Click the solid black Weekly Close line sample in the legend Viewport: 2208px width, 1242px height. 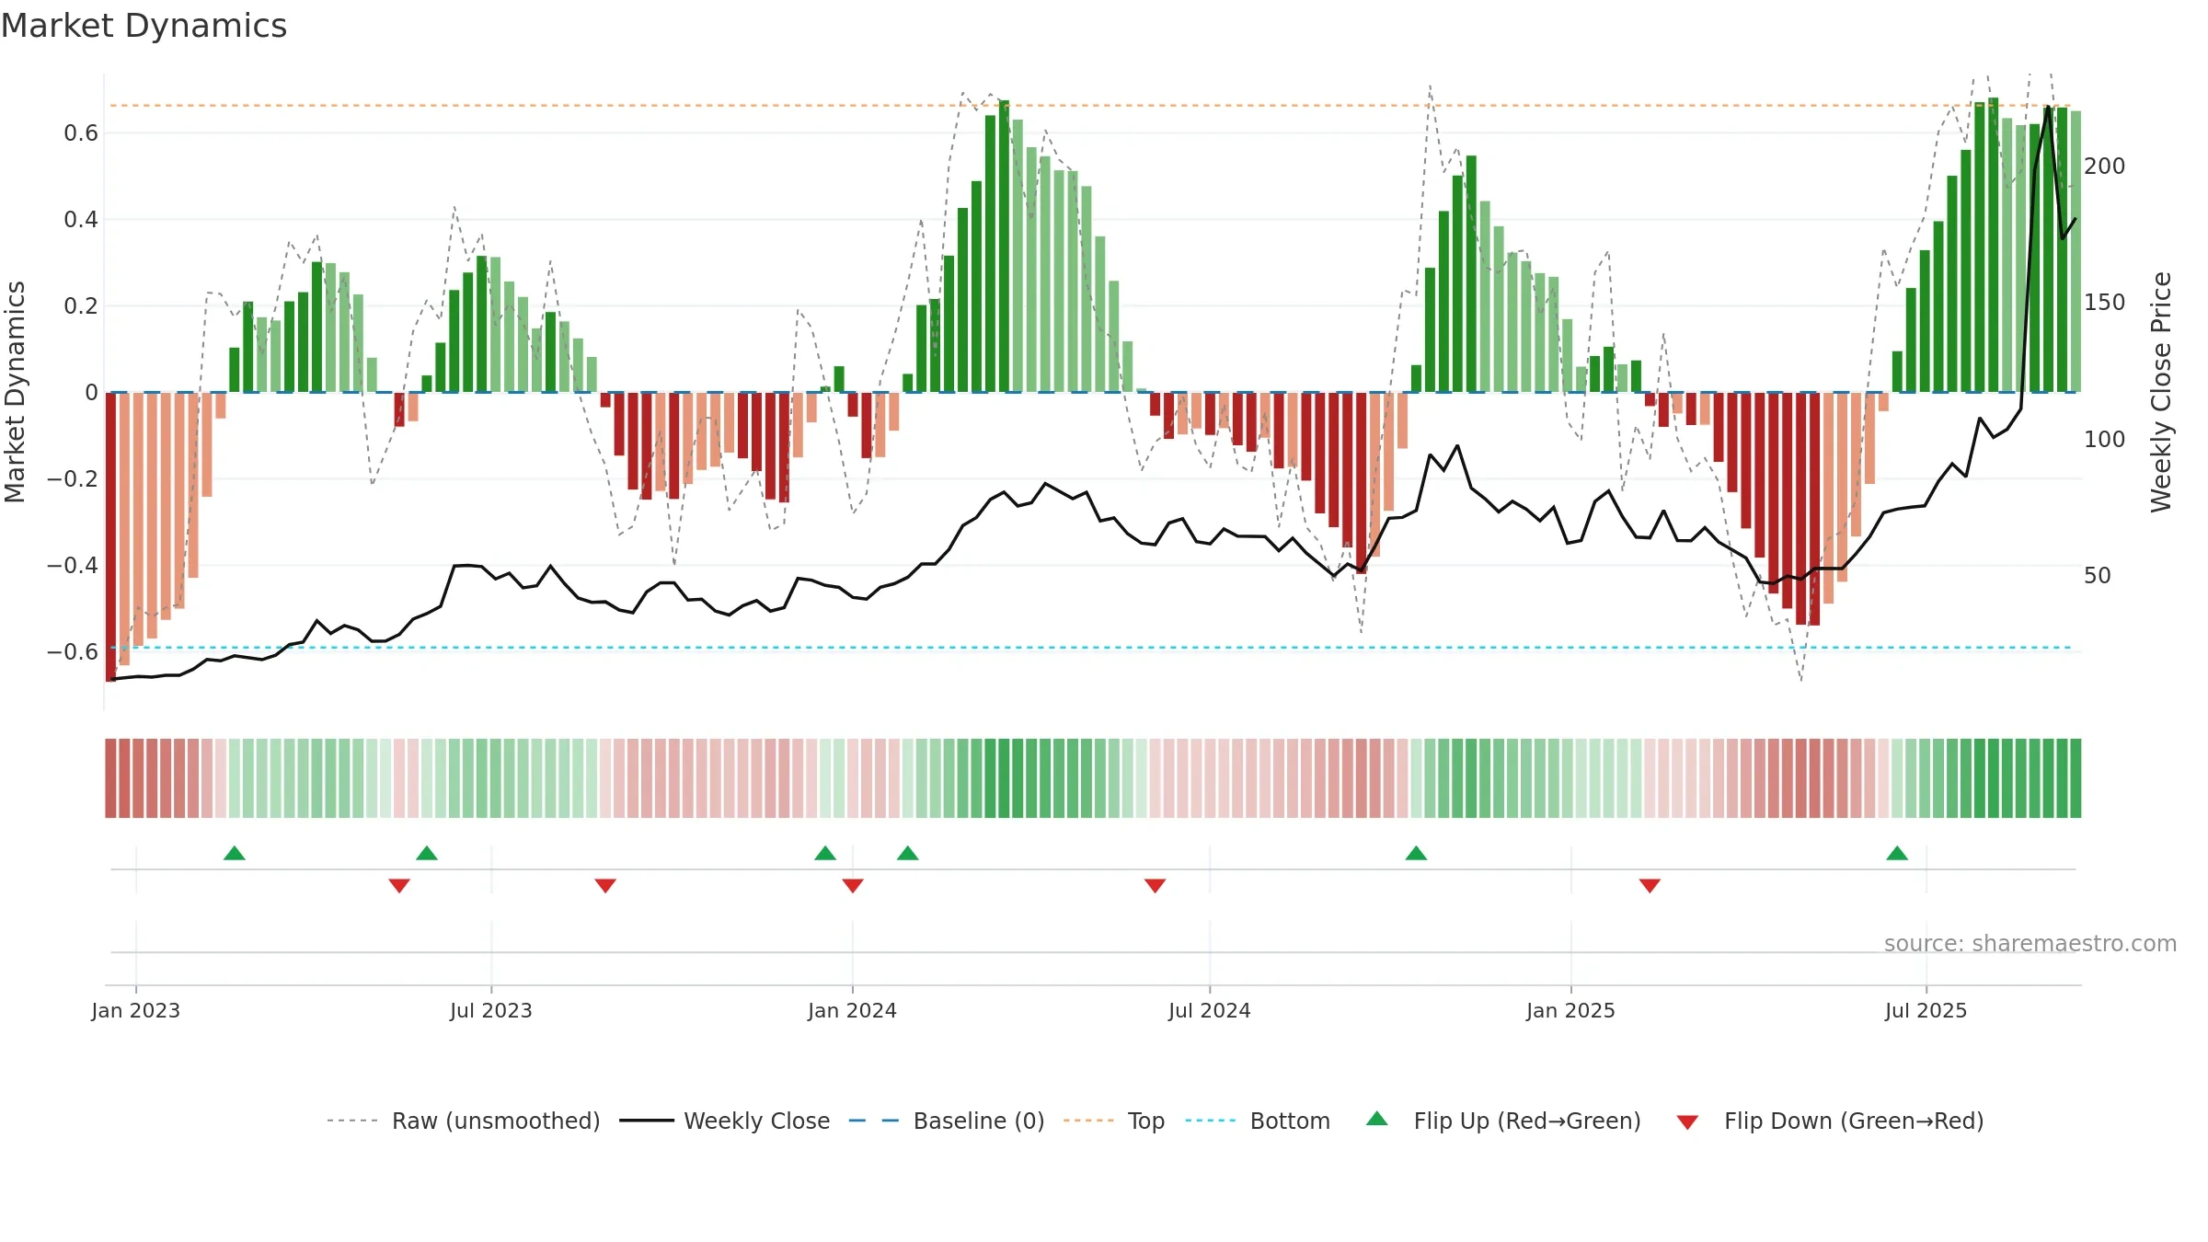pos(647,1121)
